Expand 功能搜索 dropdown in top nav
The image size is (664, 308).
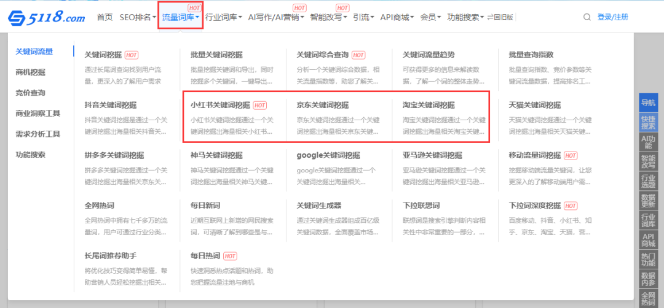(x=465, y=17)
